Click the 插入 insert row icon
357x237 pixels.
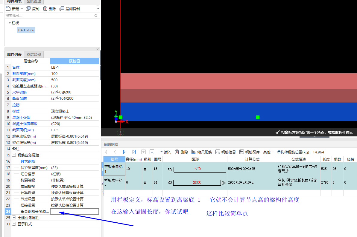[x=160, y=152]
